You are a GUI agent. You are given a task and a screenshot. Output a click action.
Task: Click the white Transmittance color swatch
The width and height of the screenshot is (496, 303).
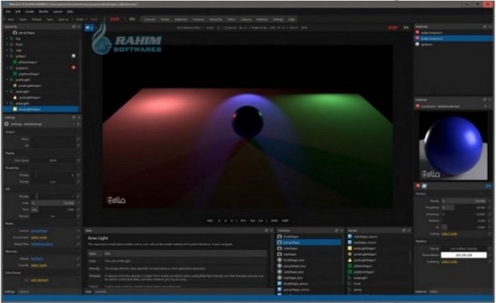point(464,255)
